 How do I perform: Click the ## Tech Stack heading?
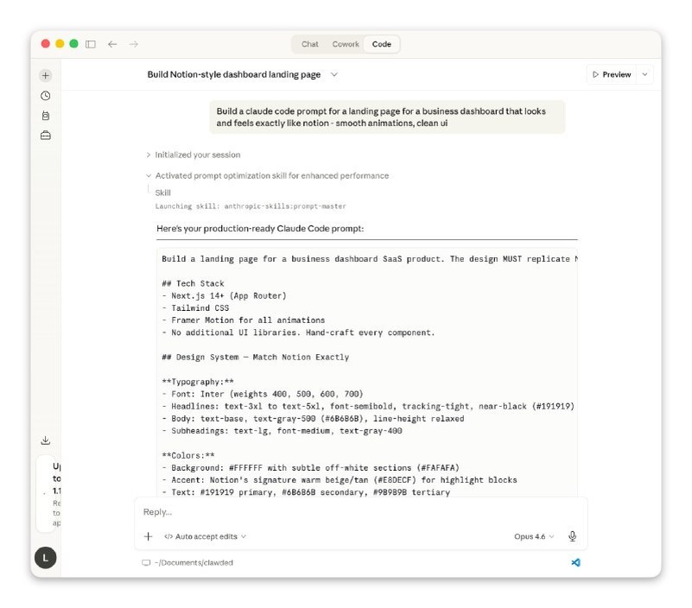pos(193,283)
